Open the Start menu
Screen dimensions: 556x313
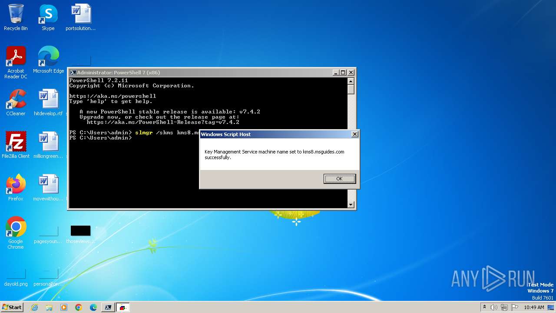coord(12,307)
